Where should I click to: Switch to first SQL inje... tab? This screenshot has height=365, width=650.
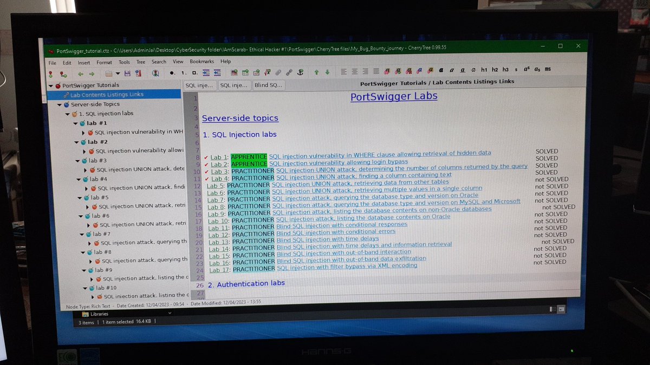200,85
